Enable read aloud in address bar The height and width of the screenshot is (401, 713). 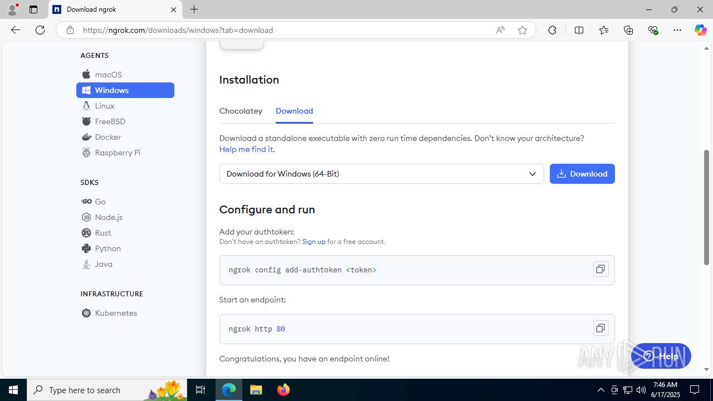tap(500, 30)
